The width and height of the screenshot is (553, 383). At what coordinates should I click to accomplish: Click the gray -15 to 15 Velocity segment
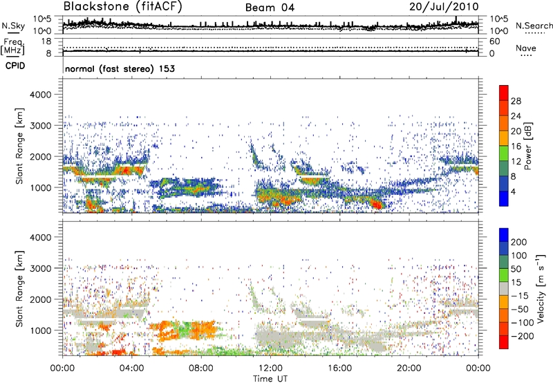pos(504,288)
